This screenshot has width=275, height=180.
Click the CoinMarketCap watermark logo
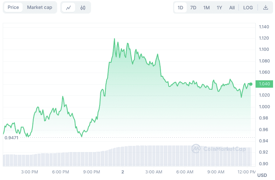(x=219, y=149)
